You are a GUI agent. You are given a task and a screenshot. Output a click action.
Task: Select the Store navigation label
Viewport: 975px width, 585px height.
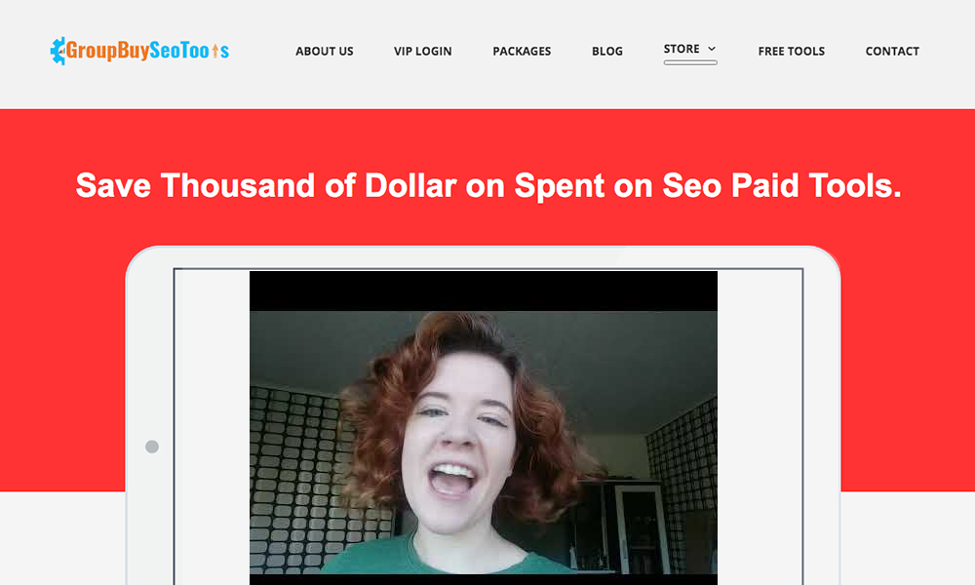682,49
